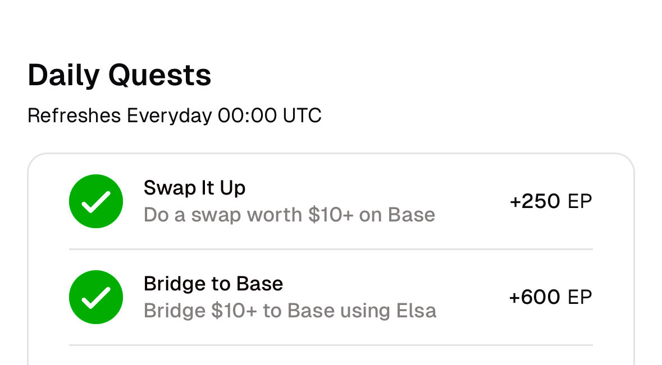Screen dimensions: 662x365
Task: Select the +250 reward number
Action: tap(535, 201)
